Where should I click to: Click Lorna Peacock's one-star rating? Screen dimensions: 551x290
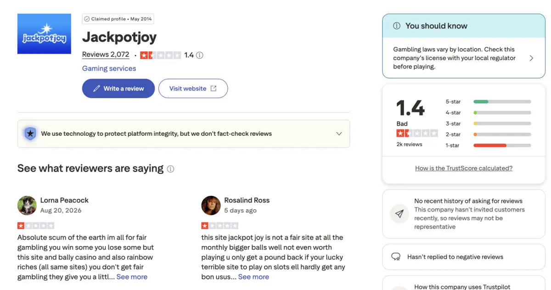pyautogui.click(x=36, y=226)
